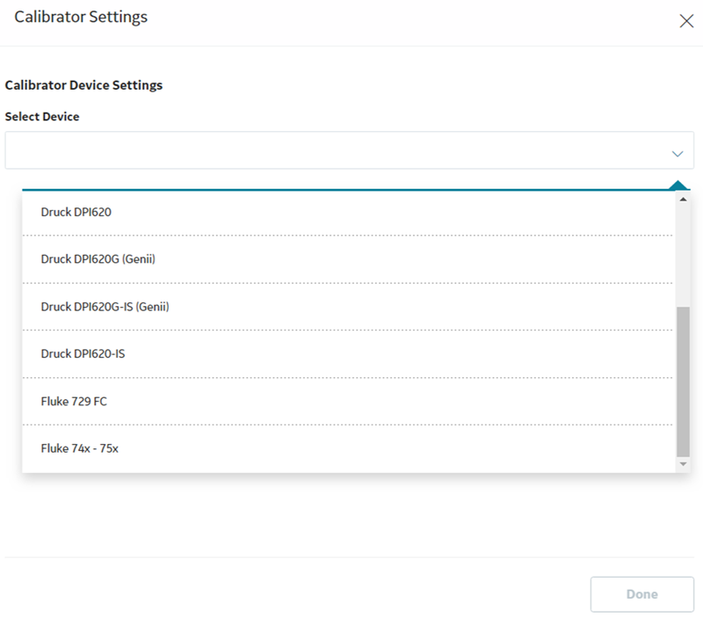The width and height of the screenshot is (703, 625).
Task: Select the Druck DPI620-IS entry
Action: [347, 353]
